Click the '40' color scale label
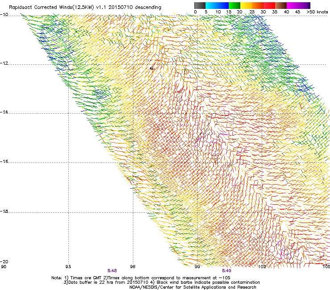 click(x=286, y=12)
